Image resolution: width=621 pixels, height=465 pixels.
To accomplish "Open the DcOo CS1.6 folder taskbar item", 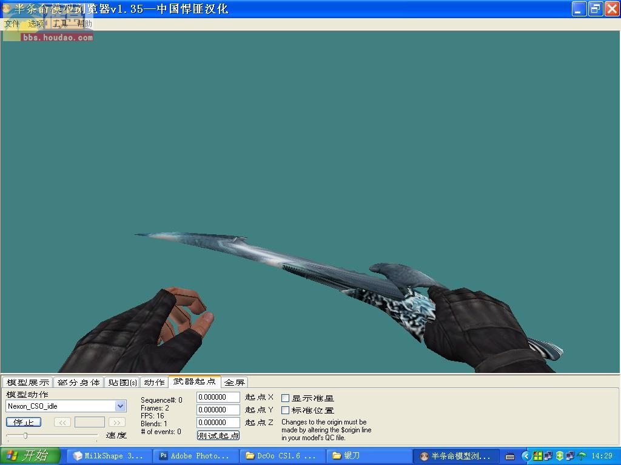I will click(282, 456).
